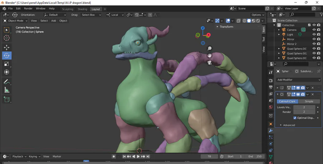Click the Add Cube tool icon
This screenshot has height=164, width=323.
pos(7,99)
